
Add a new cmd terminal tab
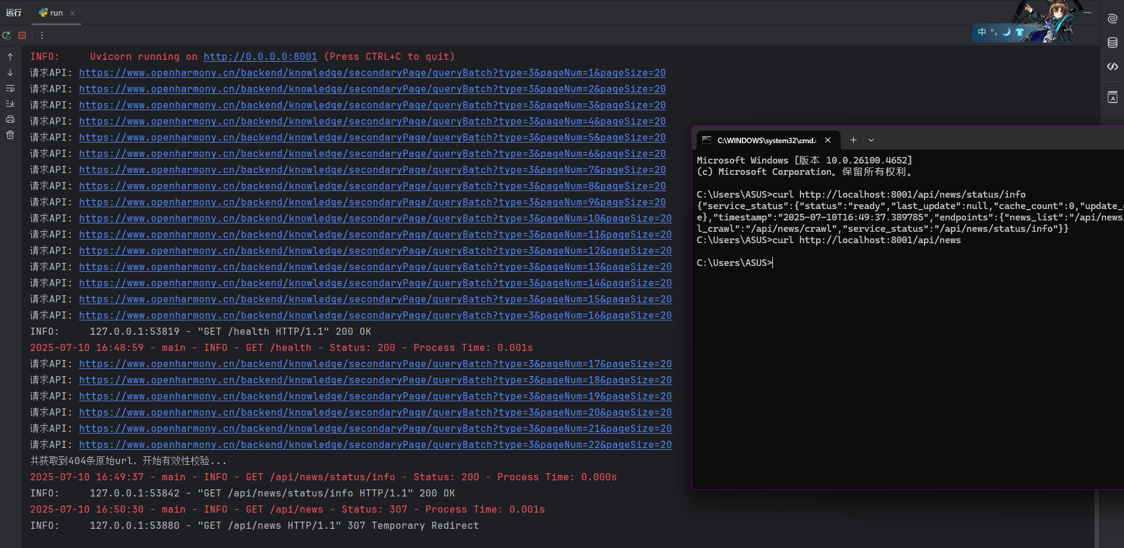click(853, 140)
